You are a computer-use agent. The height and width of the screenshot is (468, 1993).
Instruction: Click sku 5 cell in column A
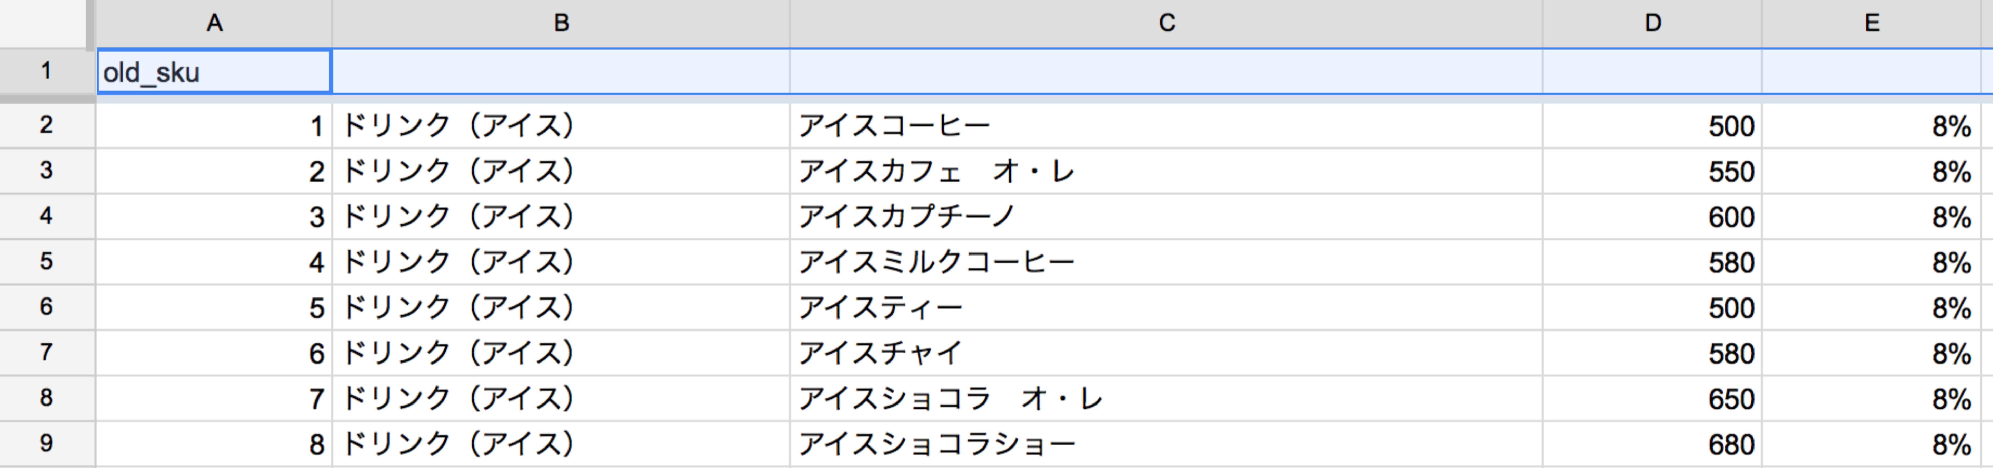point(214,307)
